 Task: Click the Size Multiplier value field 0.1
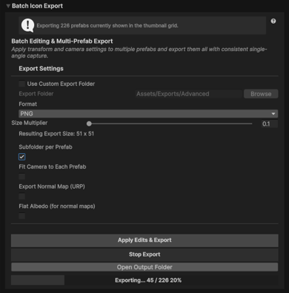pyautogui.click(x=270, y=124)
